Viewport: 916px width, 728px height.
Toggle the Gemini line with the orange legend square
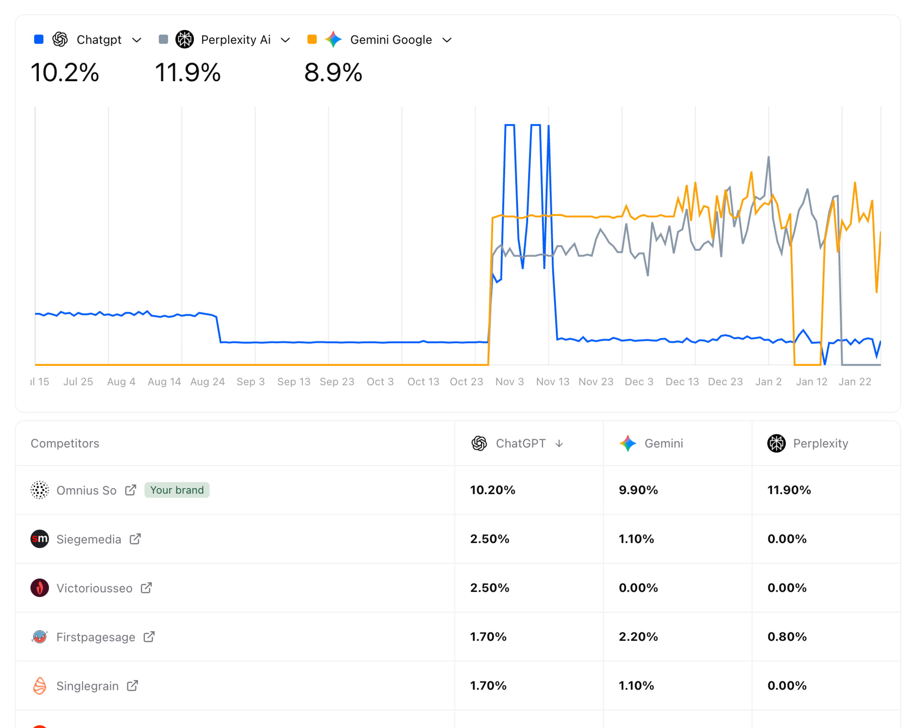coord(312,39)
